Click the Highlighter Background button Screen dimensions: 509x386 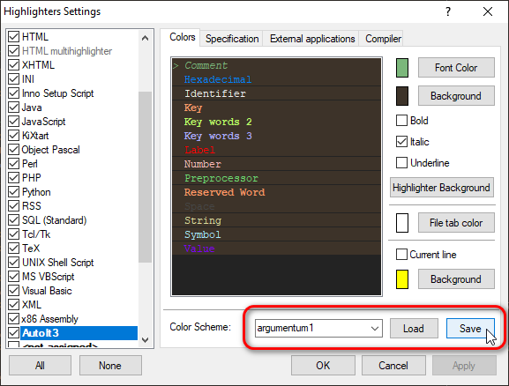(441, 188)
